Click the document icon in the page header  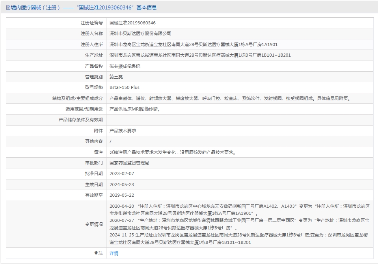(x=8, y=8)
